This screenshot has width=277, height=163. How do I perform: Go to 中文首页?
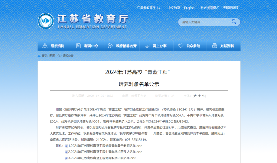(174, 8)
